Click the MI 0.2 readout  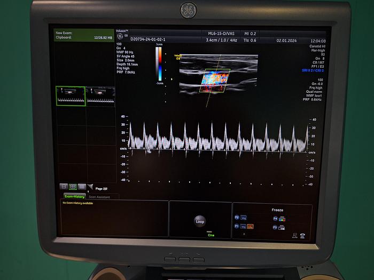[250, 34]
